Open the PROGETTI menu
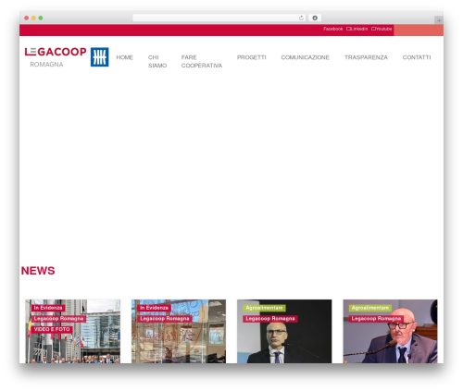Image resolution: width=463 pixels, height=391 pixels. (252, 57)
